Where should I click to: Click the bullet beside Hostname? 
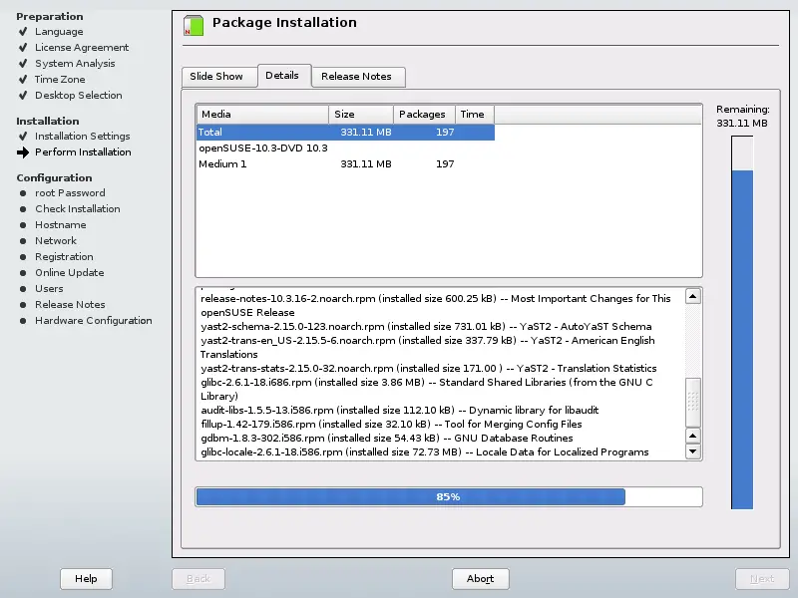click(x=23, y=225)
